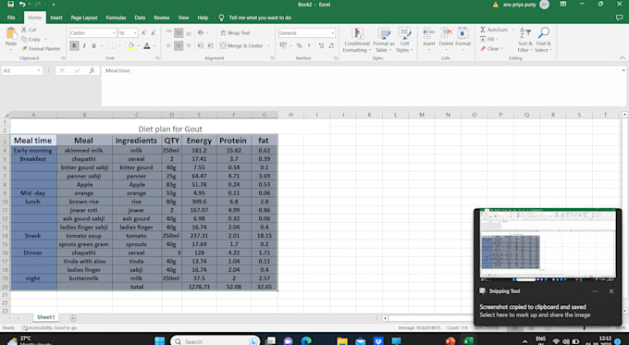The image size is (629, 345).
Task: Click the Clear eraser button
Action: pos(490,48)
